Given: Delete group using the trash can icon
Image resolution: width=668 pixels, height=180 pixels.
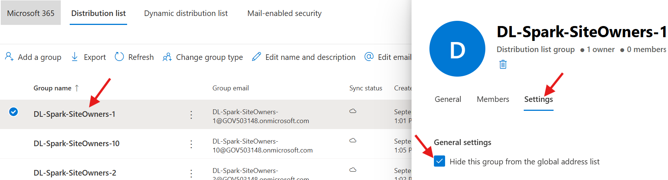Looking at the screenshot, I should tap(503, 65).
